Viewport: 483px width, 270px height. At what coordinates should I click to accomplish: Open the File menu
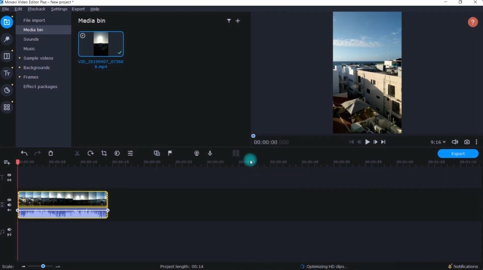[5, 9]
